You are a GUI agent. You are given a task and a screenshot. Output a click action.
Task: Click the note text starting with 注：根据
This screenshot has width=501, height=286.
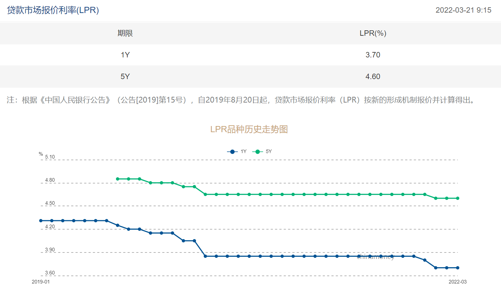click(x=240, y=100)
